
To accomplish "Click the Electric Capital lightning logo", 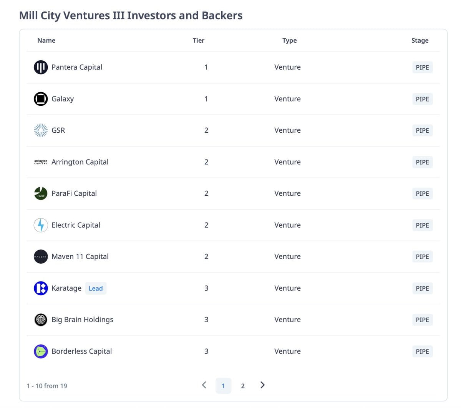I will pyautogui.click(x=41, y=225).
